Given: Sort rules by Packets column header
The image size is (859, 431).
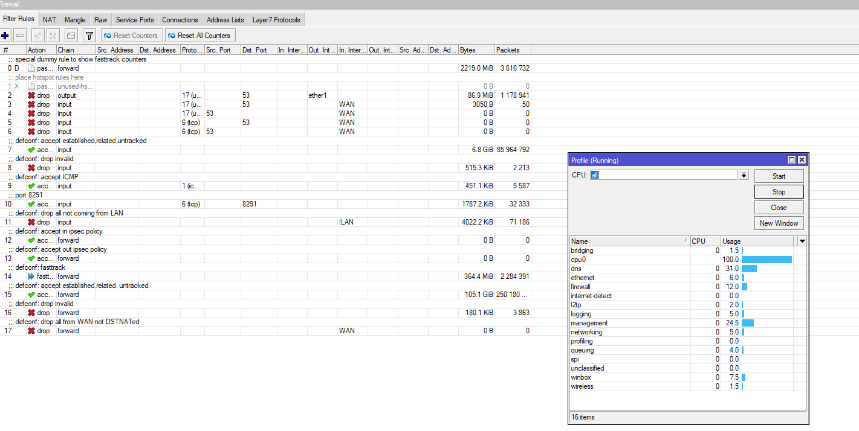Looking at the screenshot, I should [x=513, y=50].
